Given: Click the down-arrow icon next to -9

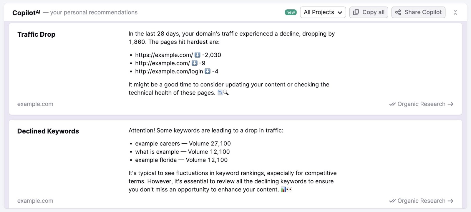Looking at the screenshot, I should pyautogui.click(x=195, y=63).
